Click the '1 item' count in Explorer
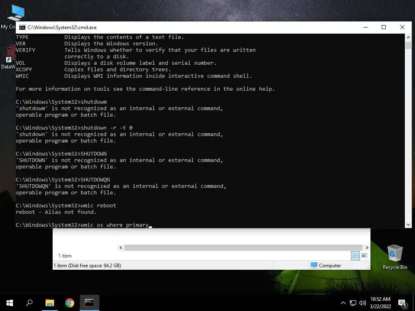Viewport: 415px width, 311px height. point(65,256)
